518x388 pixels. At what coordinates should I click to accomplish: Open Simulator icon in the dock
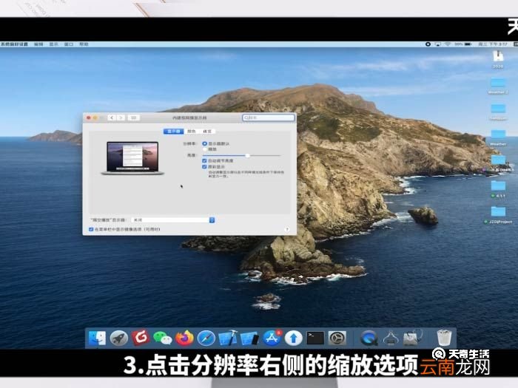[x=249, y=338]
